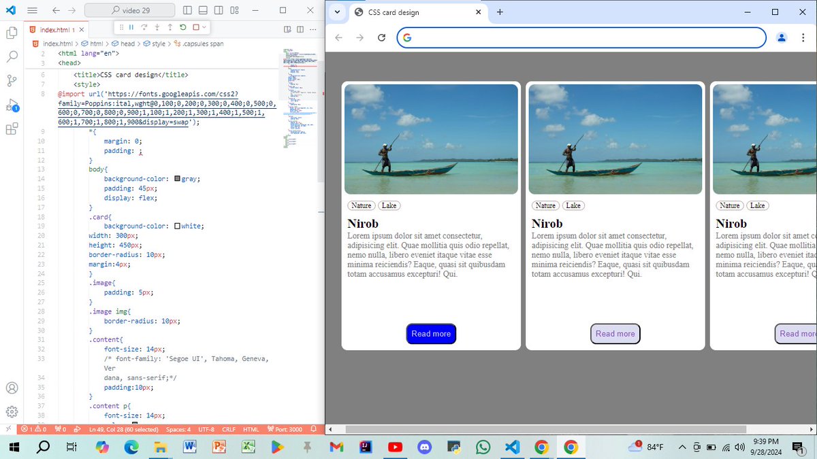Open the Windows Start menu

pos(13,447)
